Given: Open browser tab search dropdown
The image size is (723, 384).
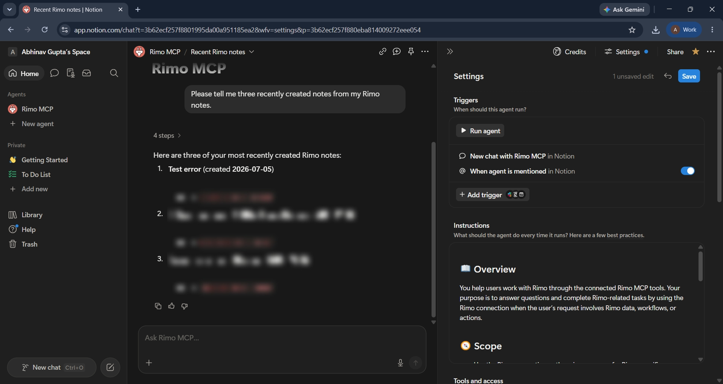Looking at the screenshot, I should (9, 9).
